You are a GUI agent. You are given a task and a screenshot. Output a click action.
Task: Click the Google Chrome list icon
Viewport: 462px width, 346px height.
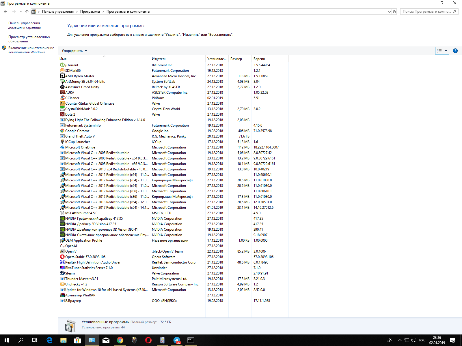[x=62, y=131]
